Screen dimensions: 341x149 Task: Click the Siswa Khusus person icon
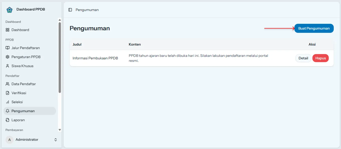coord(8,66)
